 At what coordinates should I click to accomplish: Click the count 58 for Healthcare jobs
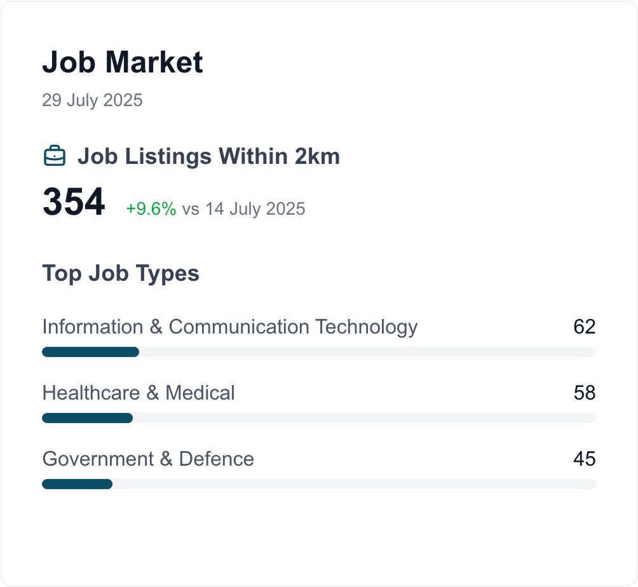(584, 393)
